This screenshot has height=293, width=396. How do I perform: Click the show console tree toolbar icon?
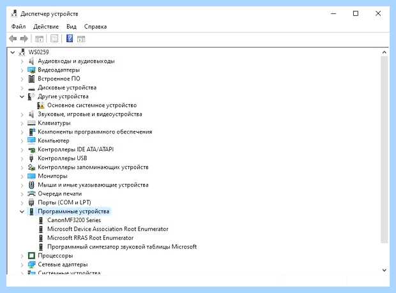tap(39, 39)
